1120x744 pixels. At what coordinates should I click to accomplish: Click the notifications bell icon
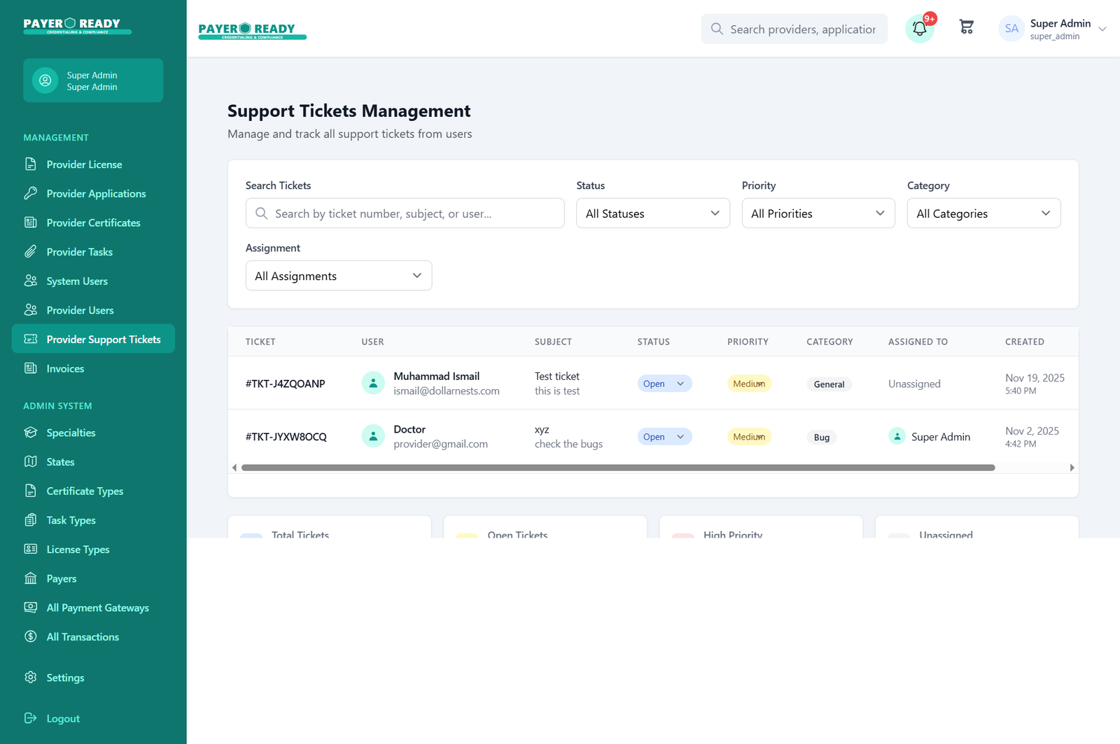point(920,29)
